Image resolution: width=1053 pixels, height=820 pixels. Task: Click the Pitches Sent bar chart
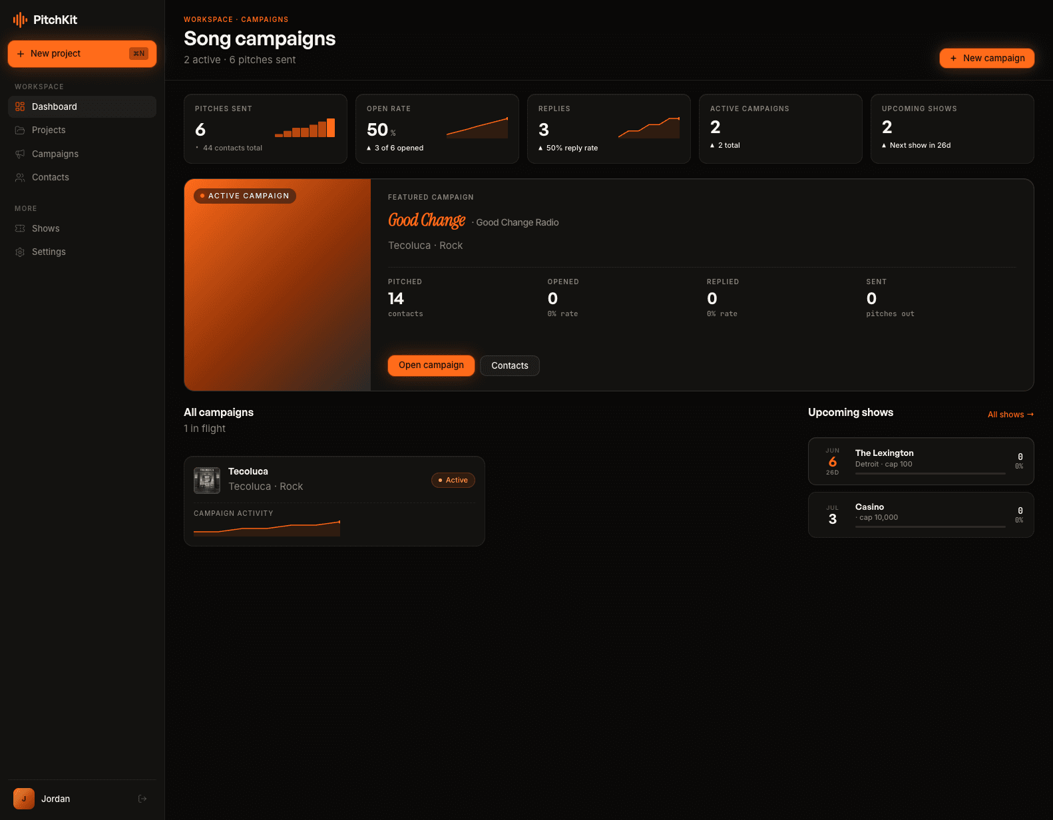click(305, 128)
